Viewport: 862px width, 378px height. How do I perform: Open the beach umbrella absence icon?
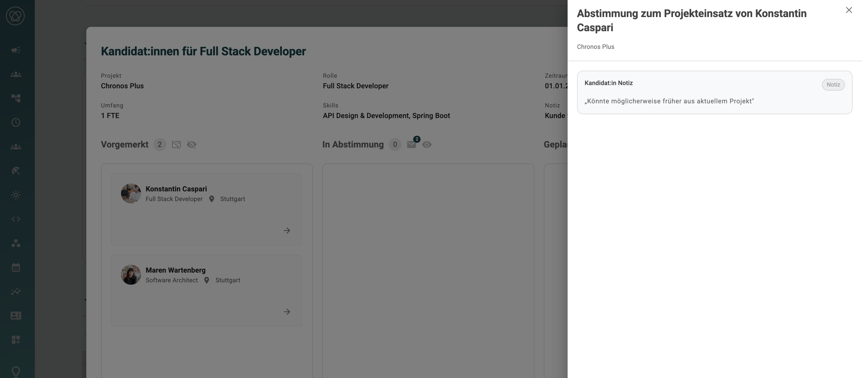pos(16,171)
